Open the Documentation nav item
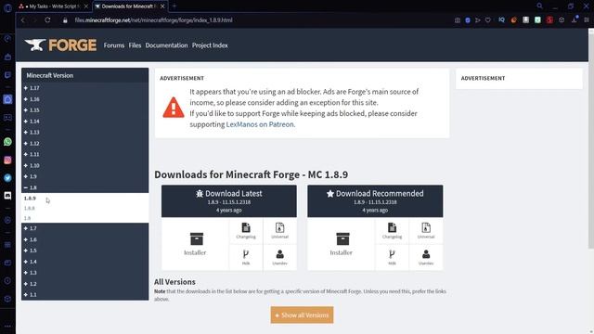 [166, 45]
